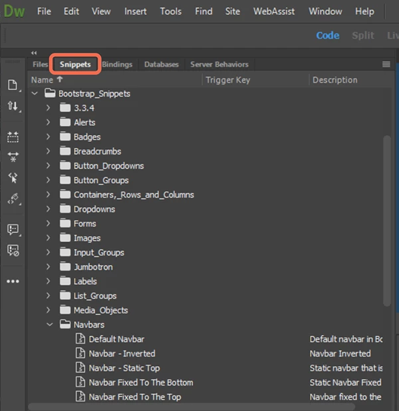This screenshot has width=399, height=411.
Task: Switch to the Files tab
Action: pyautogui.click(x=40, y=64)
